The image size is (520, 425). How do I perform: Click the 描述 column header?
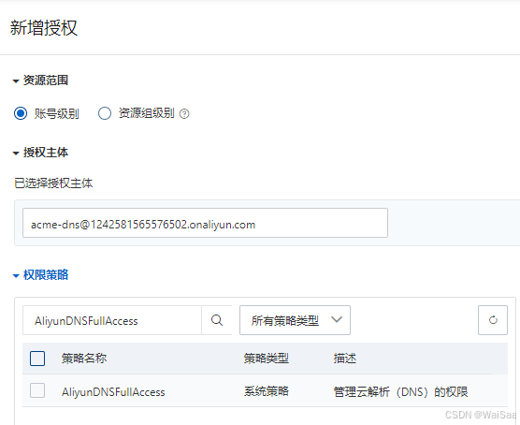pyautogui.click(x=345, y=359)
